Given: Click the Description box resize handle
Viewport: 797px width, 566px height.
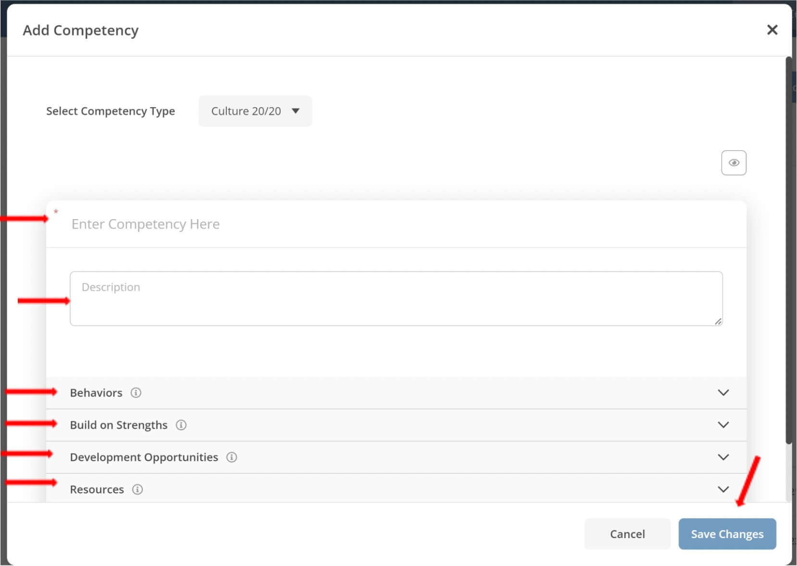Looking at the screenshot, I should pos(718,321).
